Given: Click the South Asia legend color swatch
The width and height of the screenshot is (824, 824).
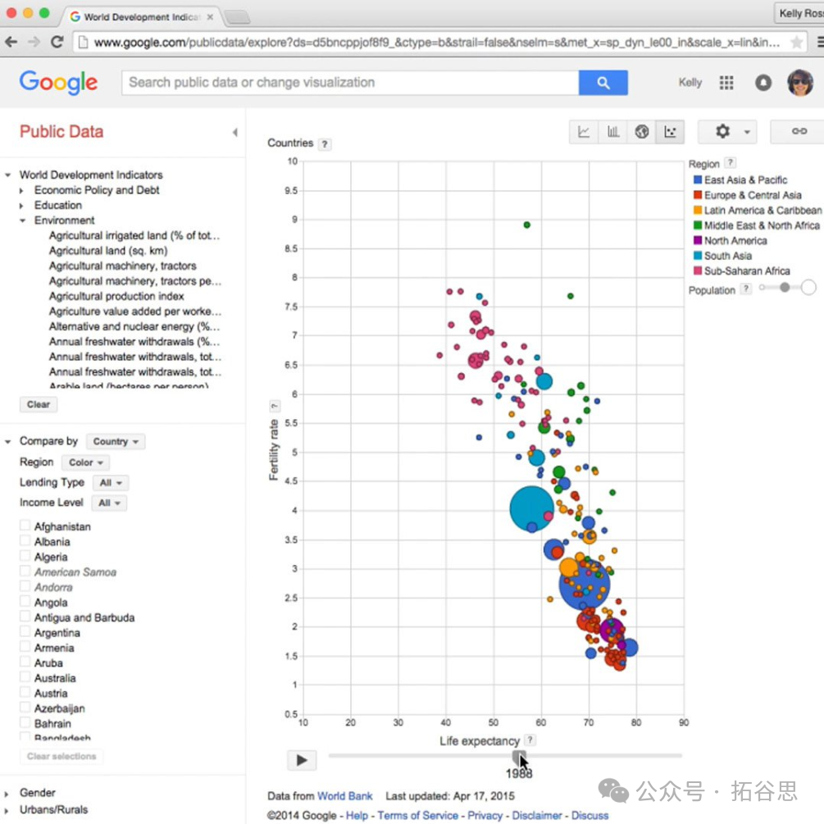Looking at the screenshot, I should [698, 255].
